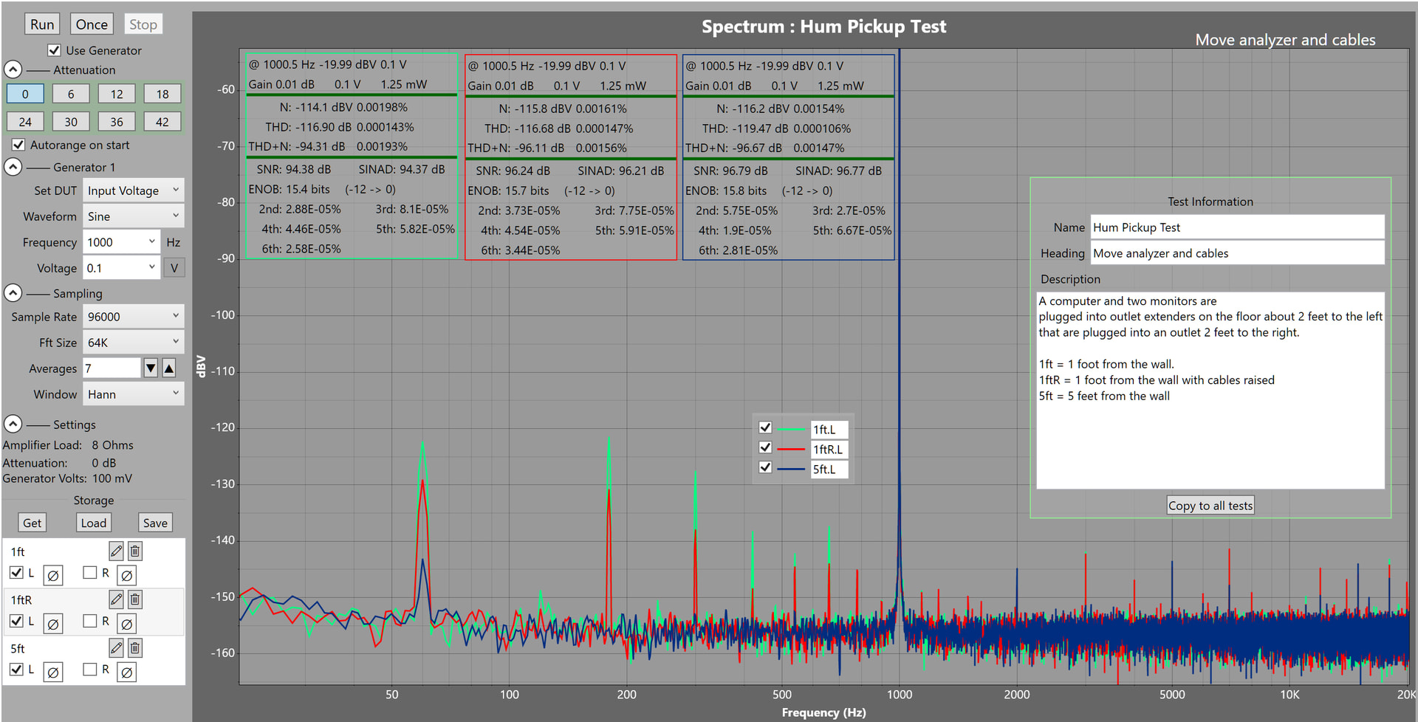The image size is (1418, 722).
Task: Delete the 5ft stored trace
Action: tap(135, 648)
